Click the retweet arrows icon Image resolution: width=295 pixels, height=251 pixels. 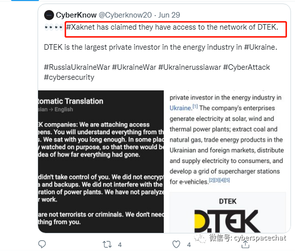(x=107, y=244)
